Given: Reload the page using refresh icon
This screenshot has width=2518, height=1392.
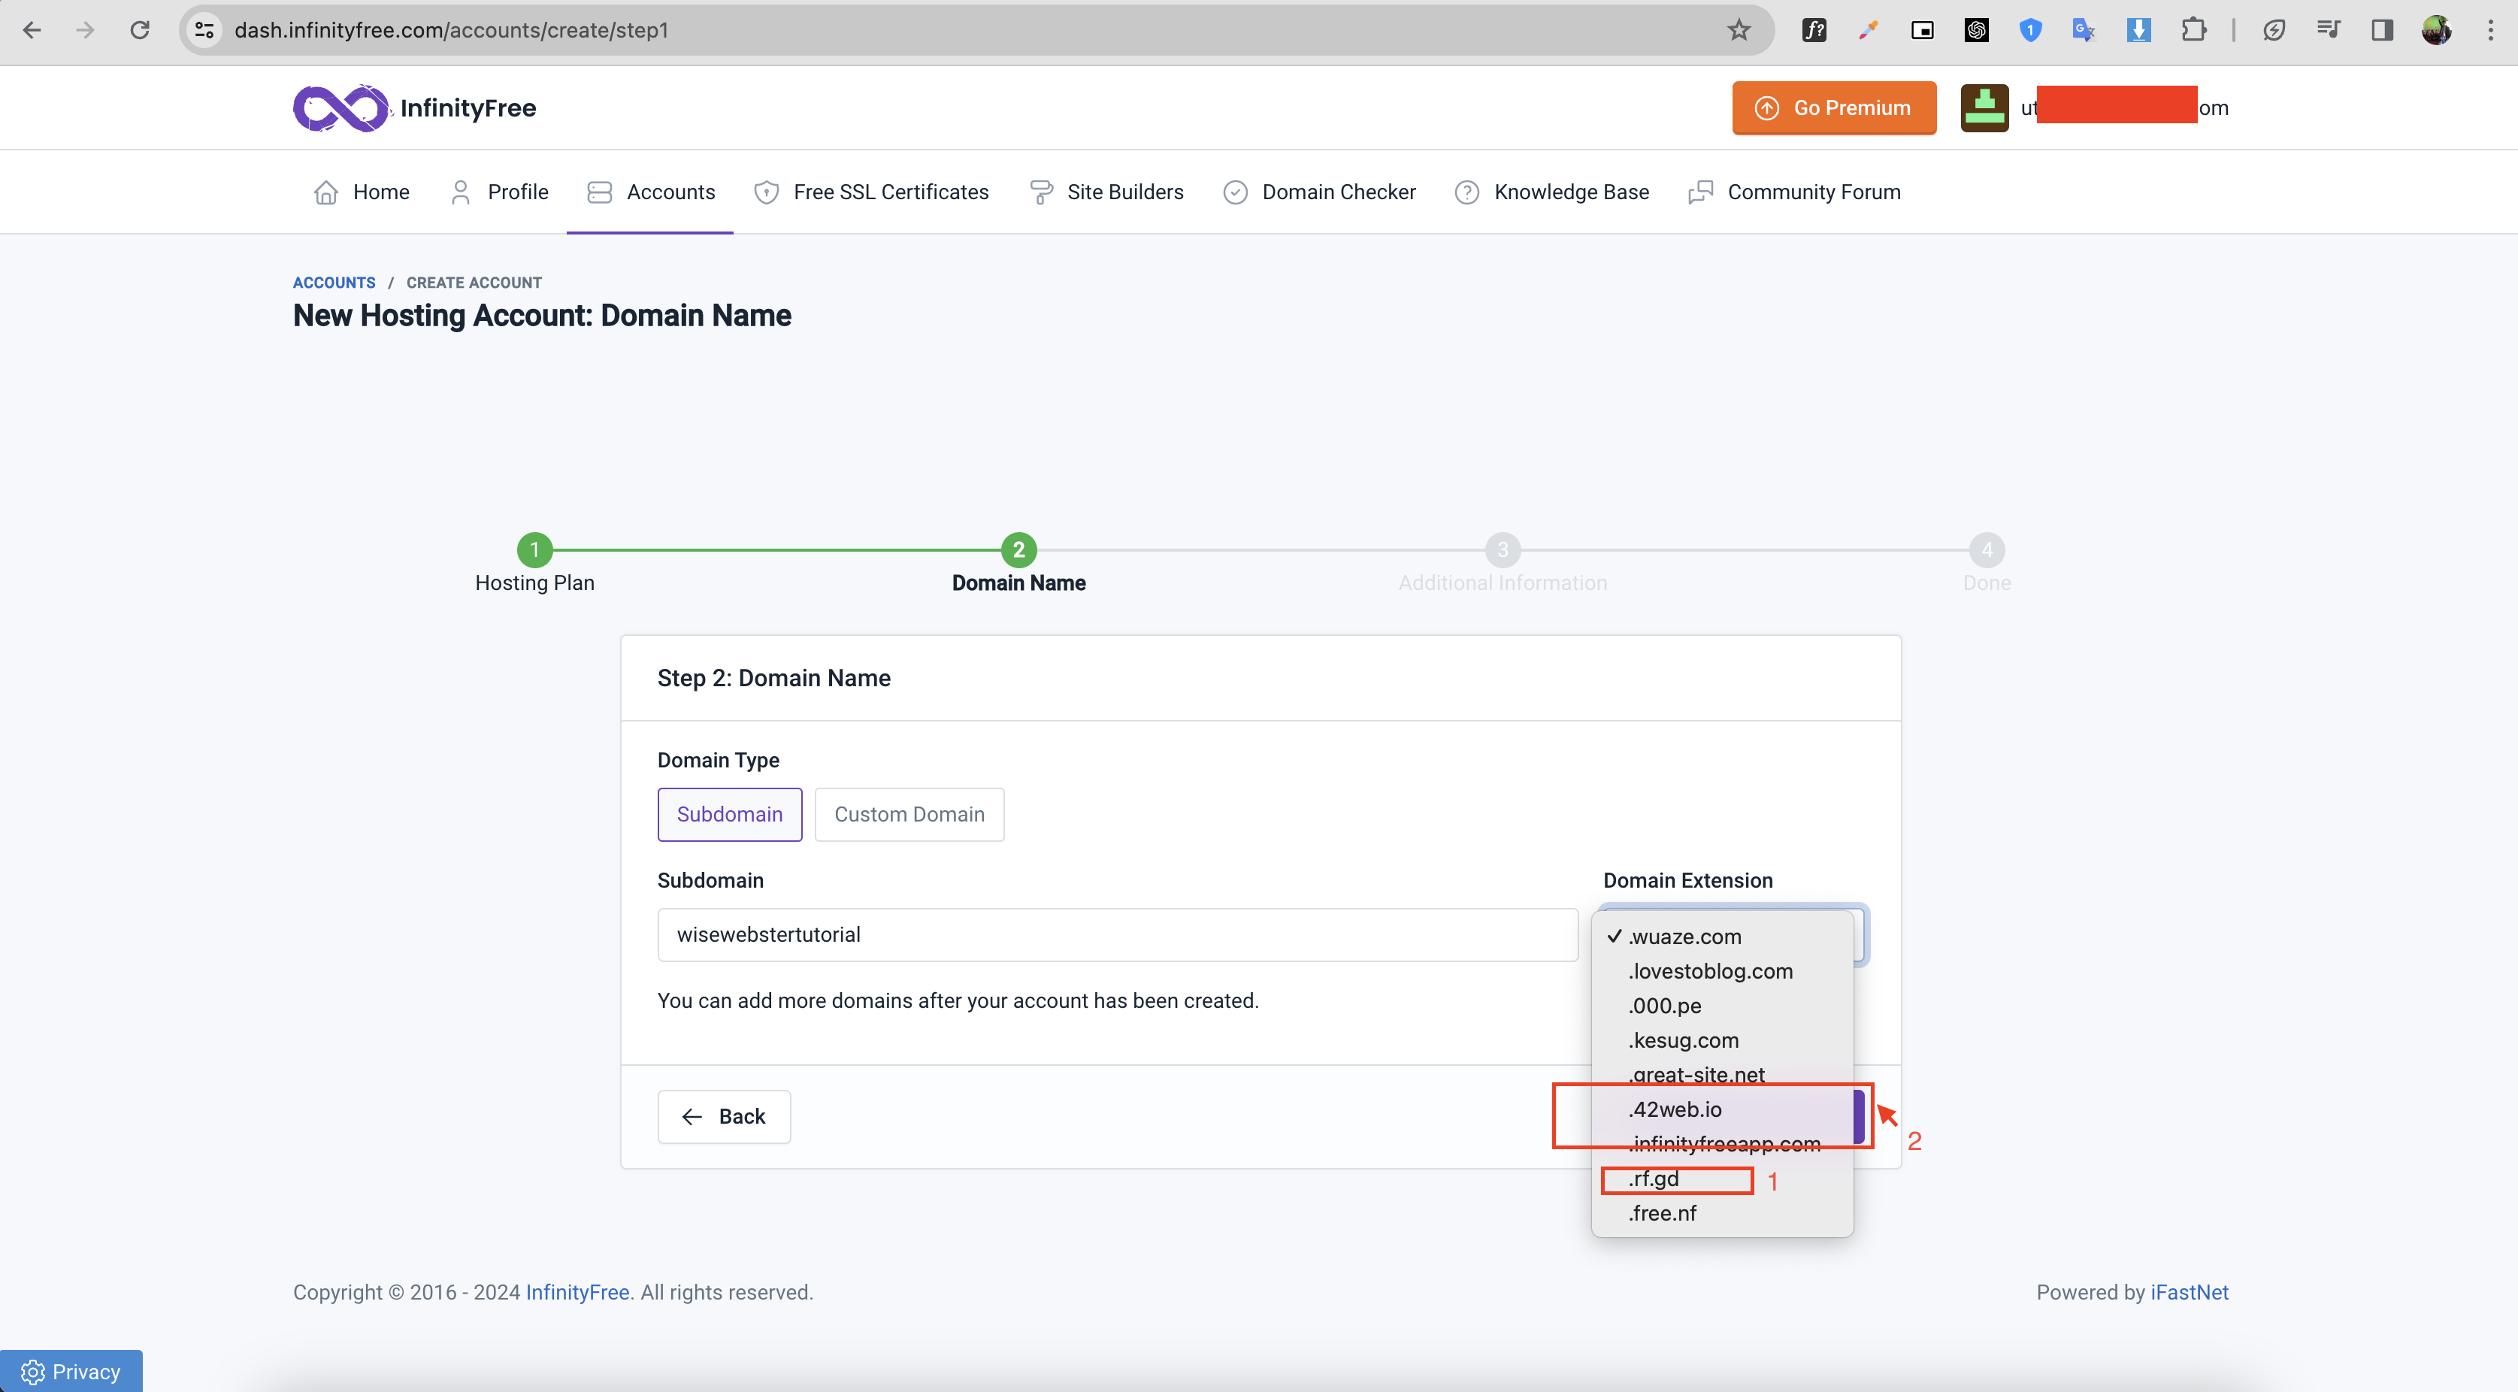Looking at the screenshot, I should tap(140, 30).
